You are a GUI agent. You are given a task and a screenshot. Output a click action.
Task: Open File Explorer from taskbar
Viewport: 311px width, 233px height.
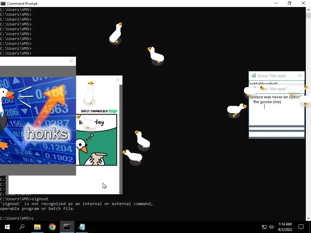tap(37, 227)
